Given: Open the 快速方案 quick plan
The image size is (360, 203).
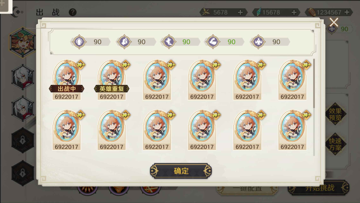Looking at the screenshot, I should point(335,144).
